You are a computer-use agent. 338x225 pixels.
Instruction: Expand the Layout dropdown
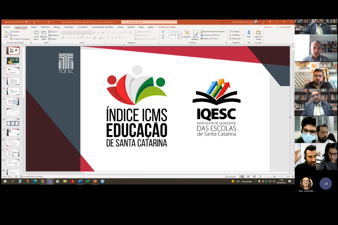pos(53,32)
